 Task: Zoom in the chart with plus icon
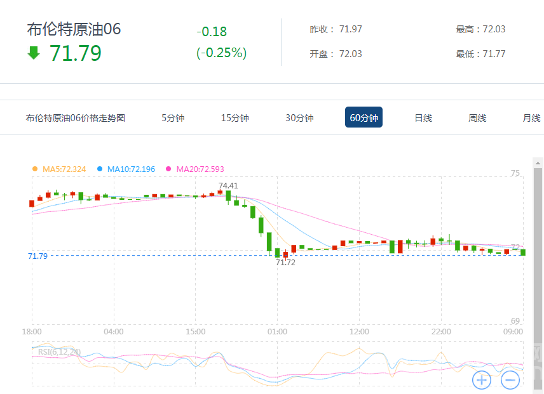482,380
